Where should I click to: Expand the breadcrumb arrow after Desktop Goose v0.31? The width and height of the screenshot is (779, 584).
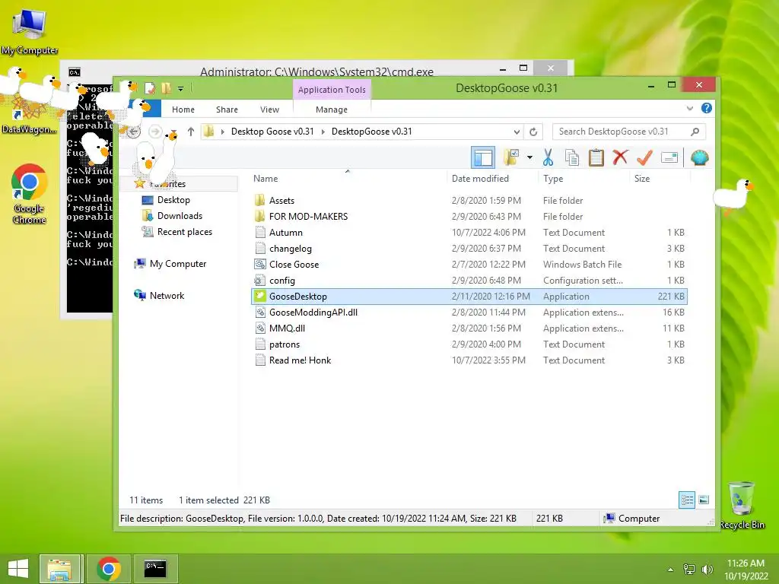click(x=323, y=132)
